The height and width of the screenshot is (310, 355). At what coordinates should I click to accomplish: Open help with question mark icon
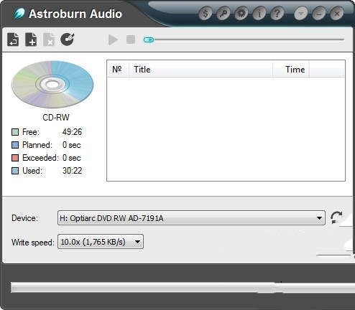click(277, 14)
